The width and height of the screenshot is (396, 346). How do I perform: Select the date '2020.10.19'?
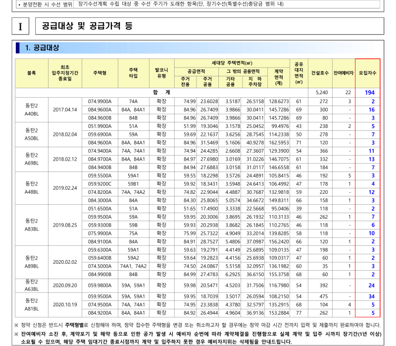(x=65, y=305)
